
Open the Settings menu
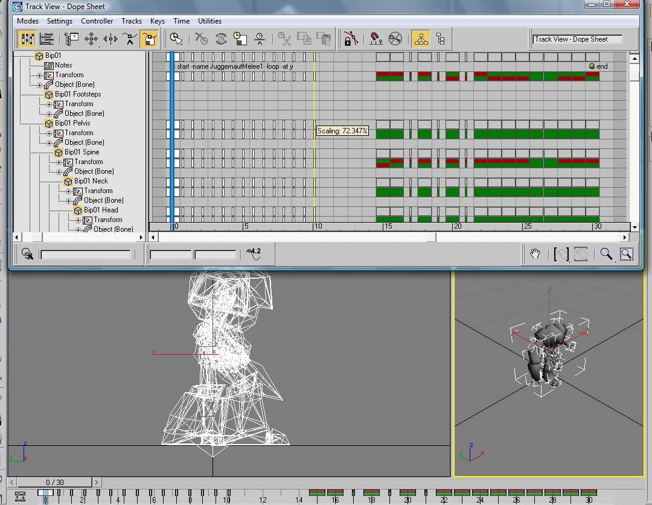tap(59, 21)
